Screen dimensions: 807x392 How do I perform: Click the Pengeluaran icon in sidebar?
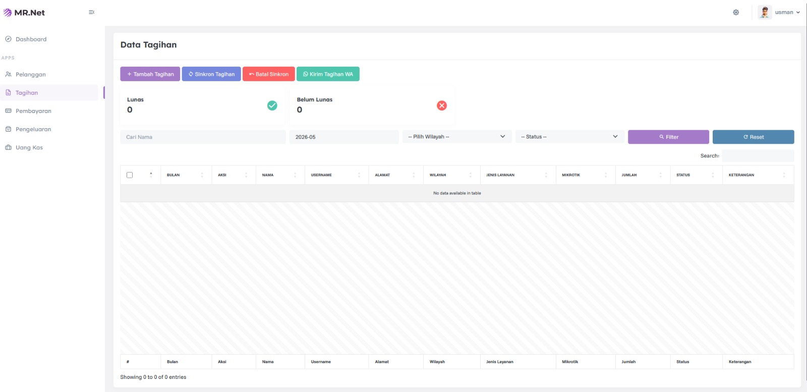[x=8, y=129]
